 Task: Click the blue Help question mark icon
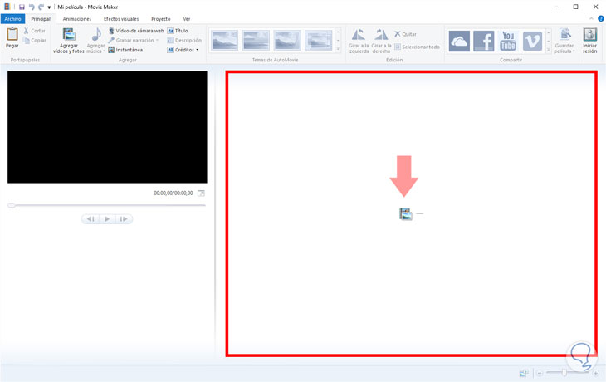click(x=601, y=18)
